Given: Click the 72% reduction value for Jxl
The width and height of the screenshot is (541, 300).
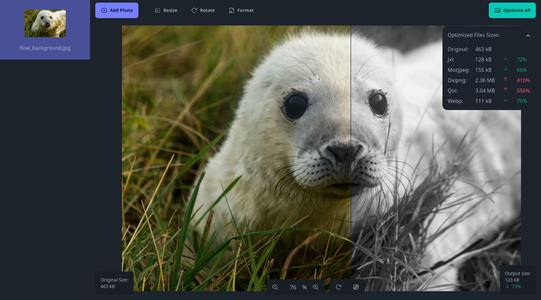Looking at the screenshot, I should pyautogui.click(x=522, y=60).
